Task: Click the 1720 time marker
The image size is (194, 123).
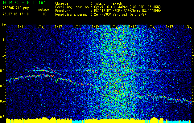Action: (188, 26)
